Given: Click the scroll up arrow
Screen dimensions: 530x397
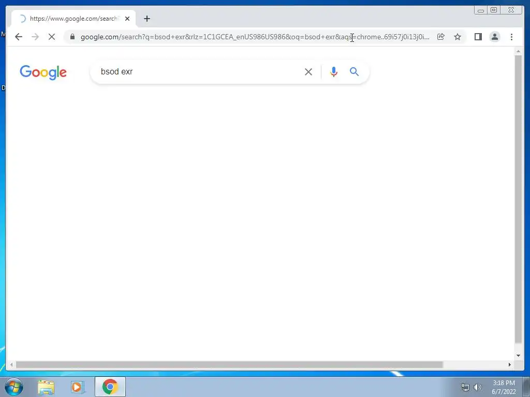Looking at the screenshot, I should [518, 51].
